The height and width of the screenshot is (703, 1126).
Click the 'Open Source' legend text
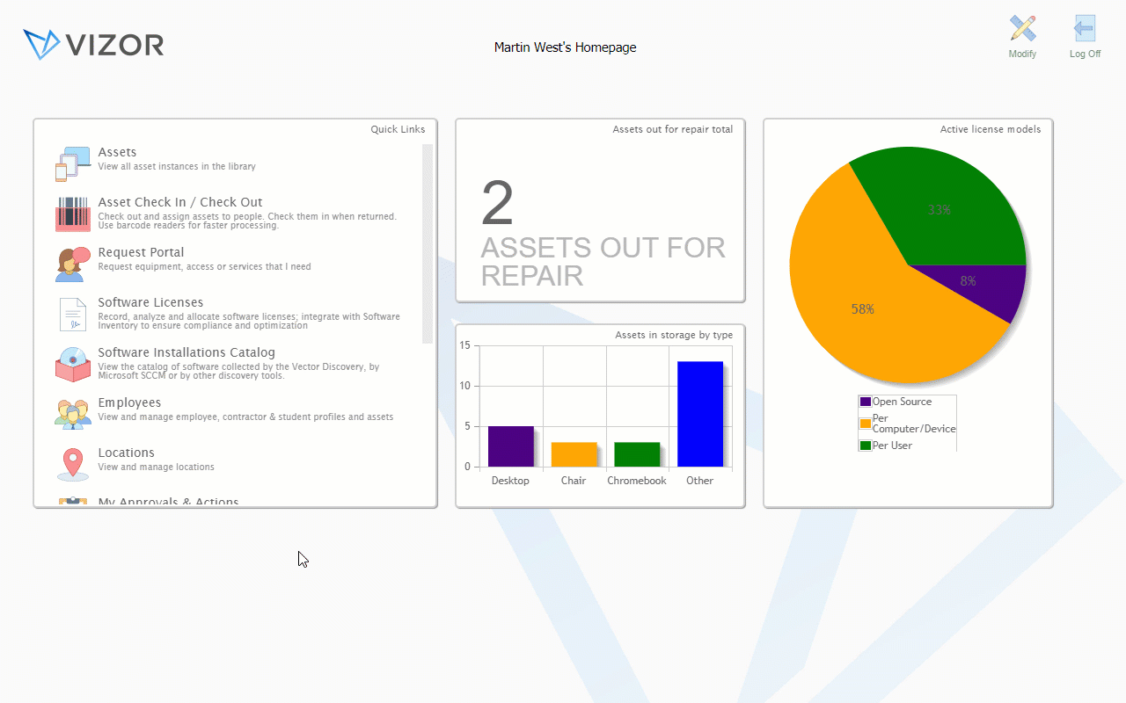(902, 402)
